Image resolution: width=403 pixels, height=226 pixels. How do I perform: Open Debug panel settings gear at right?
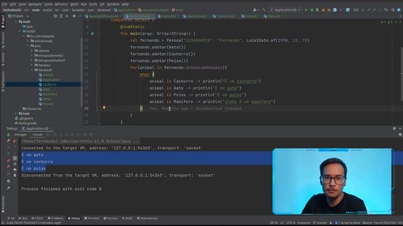click(x=394, y=128)
